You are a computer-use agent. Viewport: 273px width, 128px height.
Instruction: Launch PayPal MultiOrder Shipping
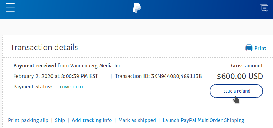pyautogui.click(x=203, y=120)
